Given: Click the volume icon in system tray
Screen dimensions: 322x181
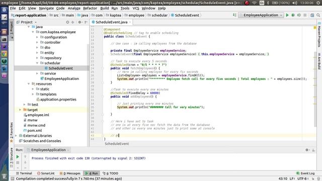Looking at the screenshot, I should coord(295,3).
